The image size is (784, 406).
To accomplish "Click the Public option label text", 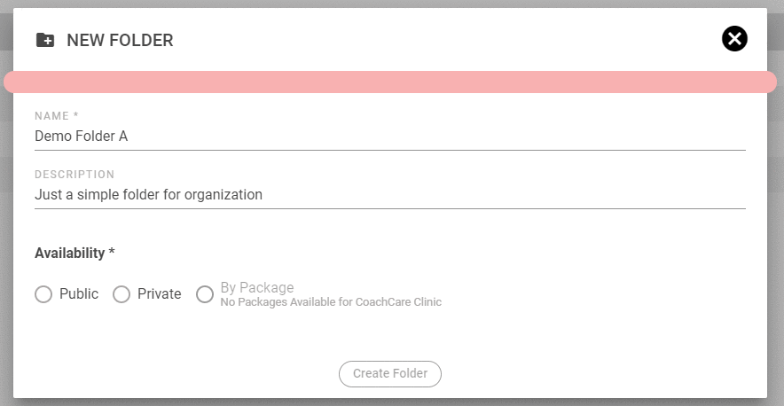I will pos(79,294).
